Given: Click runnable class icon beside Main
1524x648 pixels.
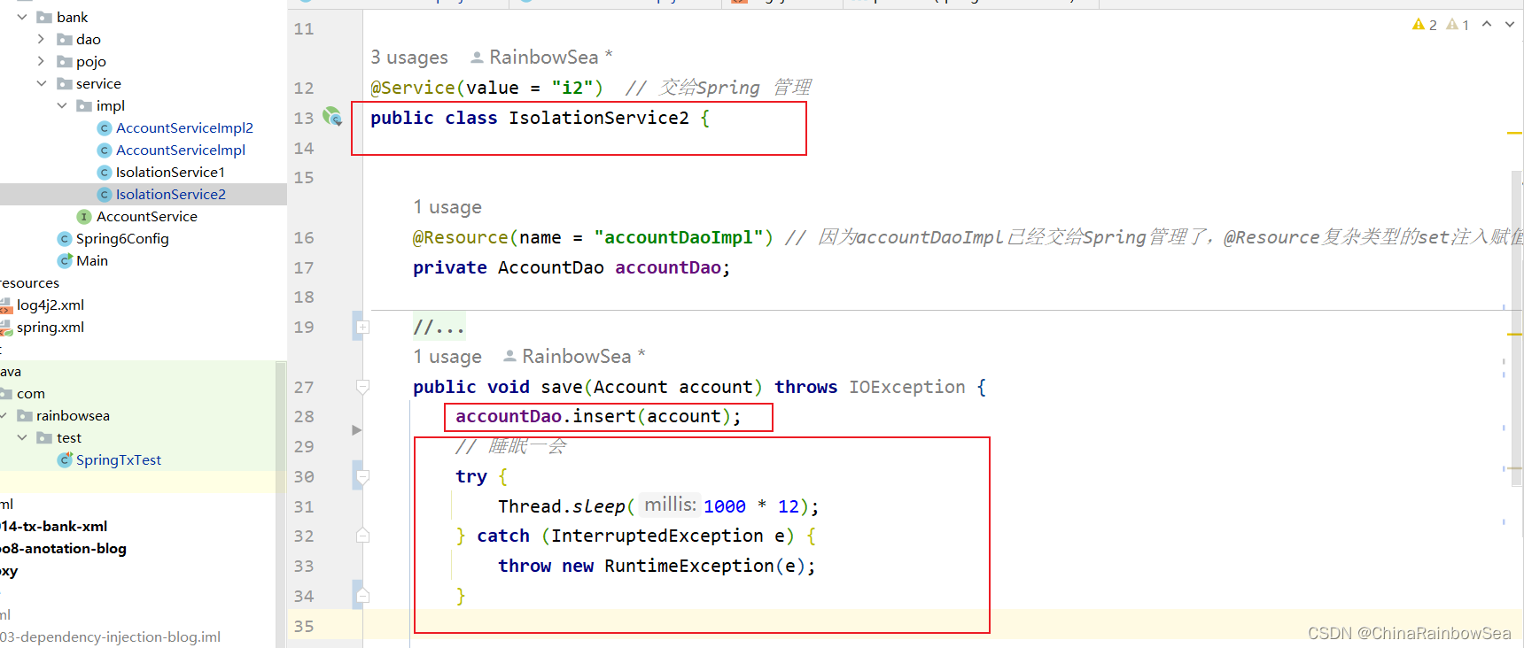Looking at the screenshot, I should point(64,260).
